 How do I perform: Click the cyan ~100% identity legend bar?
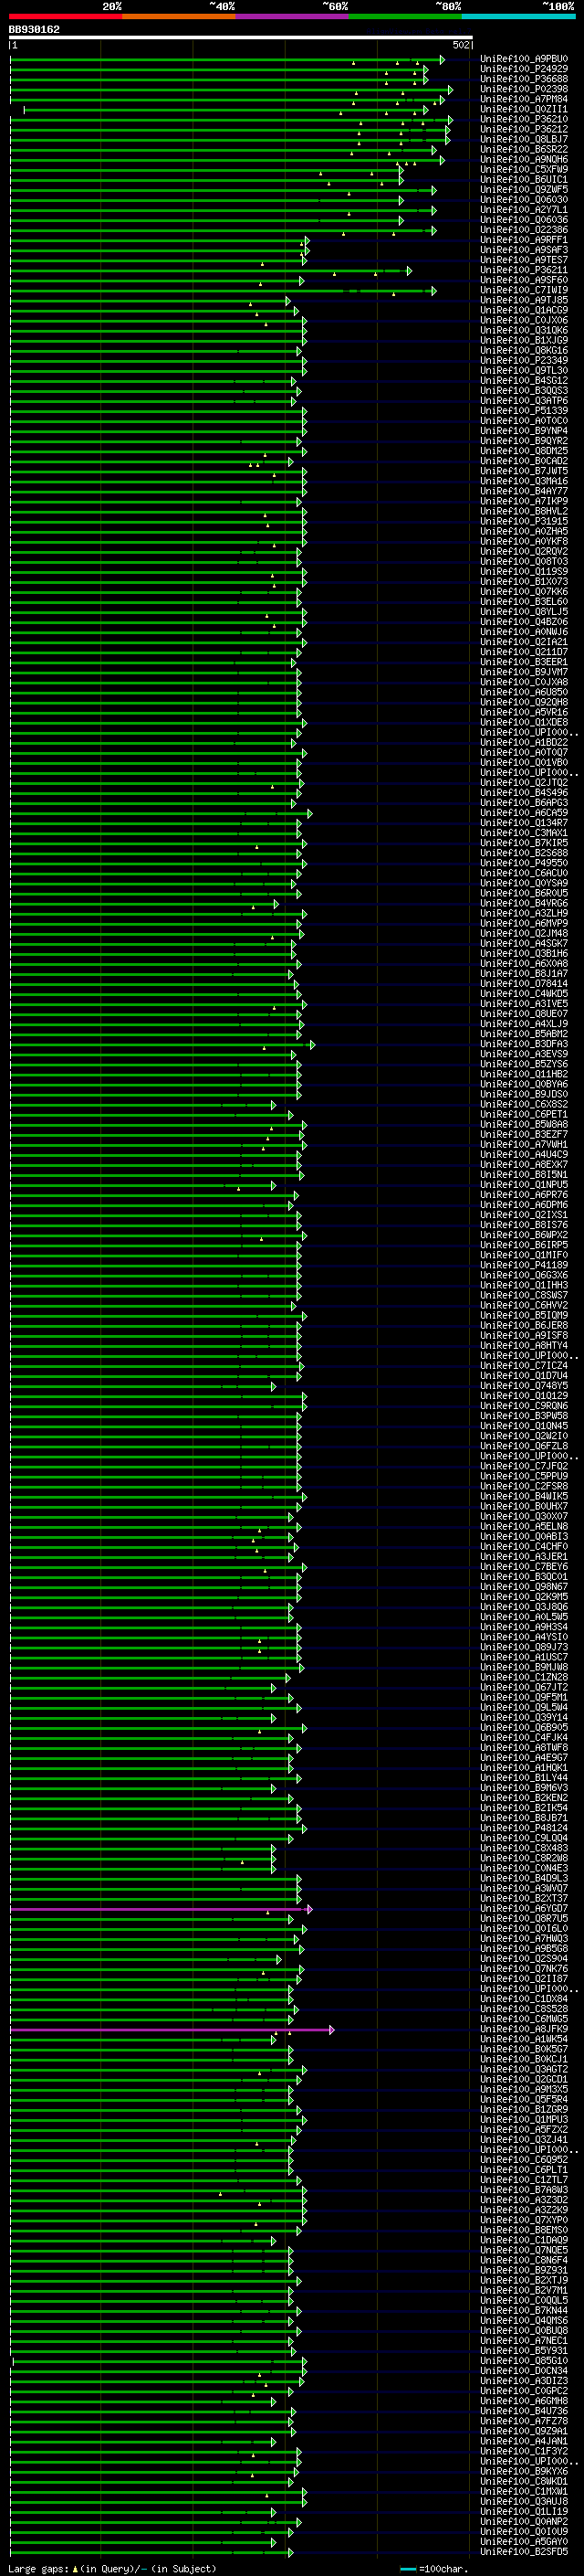(518, 16)
